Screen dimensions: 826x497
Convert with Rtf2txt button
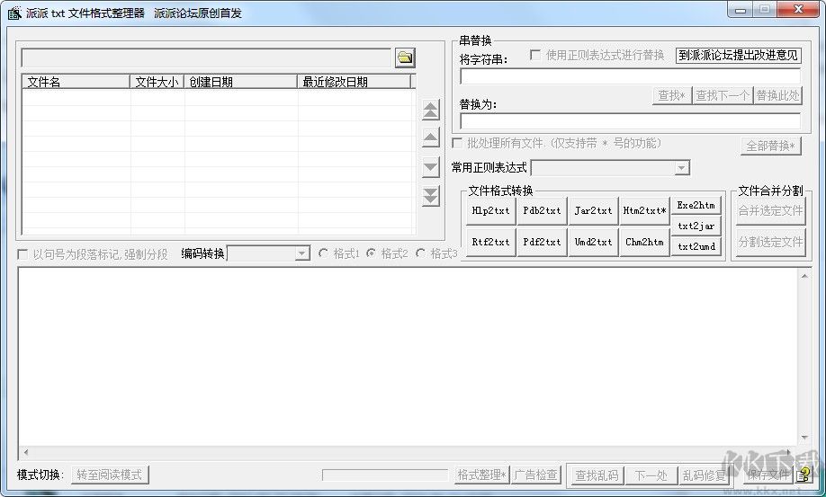click(490, 242)
